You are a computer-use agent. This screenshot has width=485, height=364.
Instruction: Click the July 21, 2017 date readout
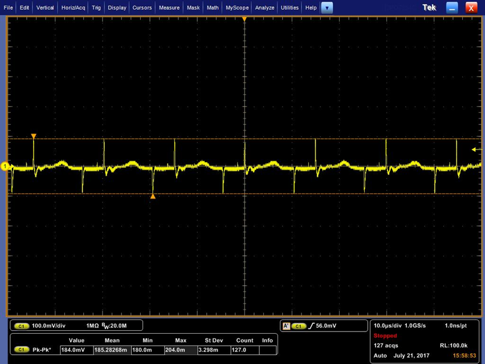(x=411, y=355)
